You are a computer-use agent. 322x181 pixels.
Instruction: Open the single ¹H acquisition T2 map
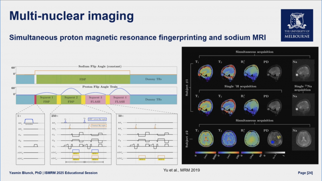coord(228,107)
